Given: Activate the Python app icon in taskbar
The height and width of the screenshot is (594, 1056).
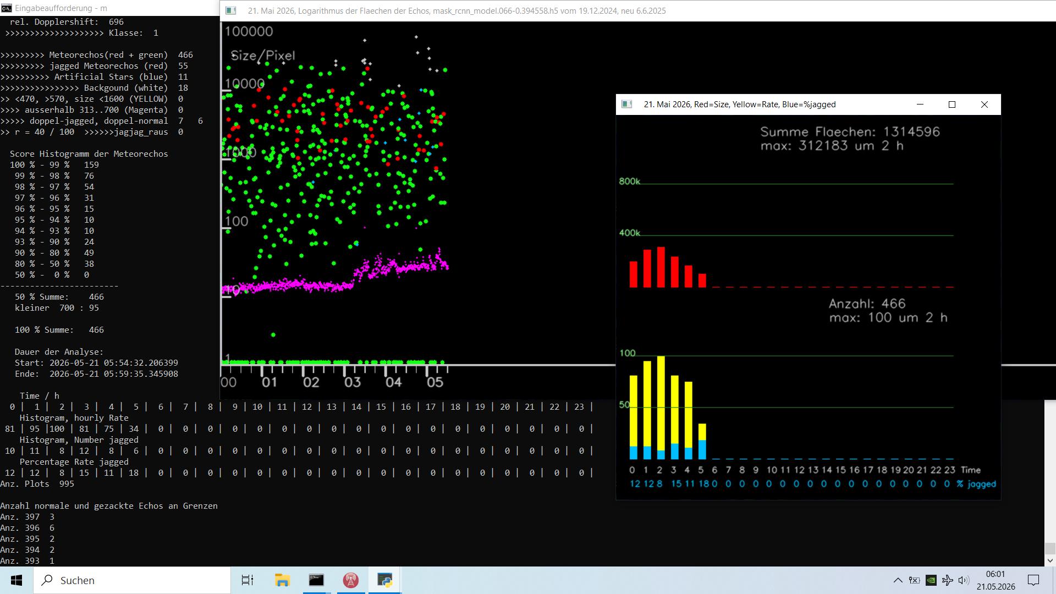Looking at the screenshot, I should (384, 580).
